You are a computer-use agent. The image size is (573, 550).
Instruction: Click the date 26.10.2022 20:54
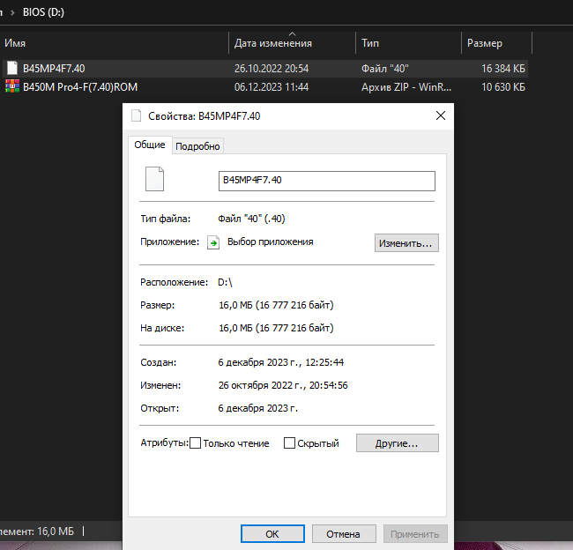click(272, 69)
